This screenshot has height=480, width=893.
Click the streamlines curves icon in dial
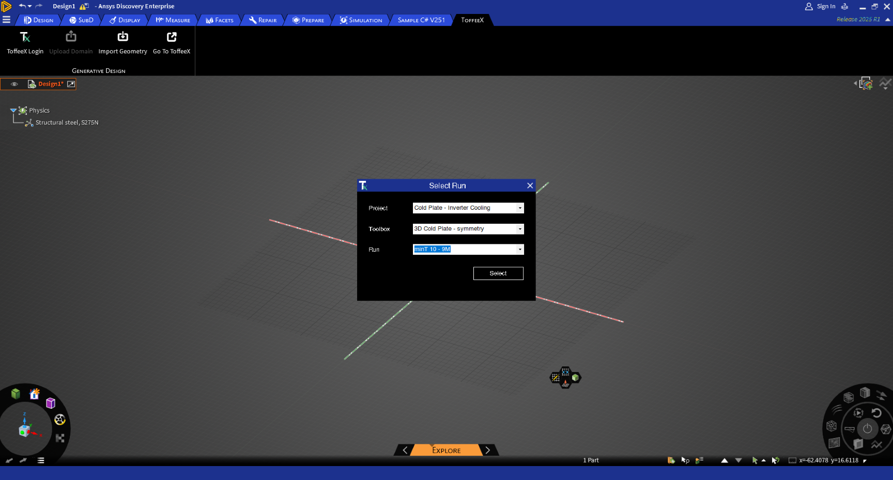tap(837, 410)
